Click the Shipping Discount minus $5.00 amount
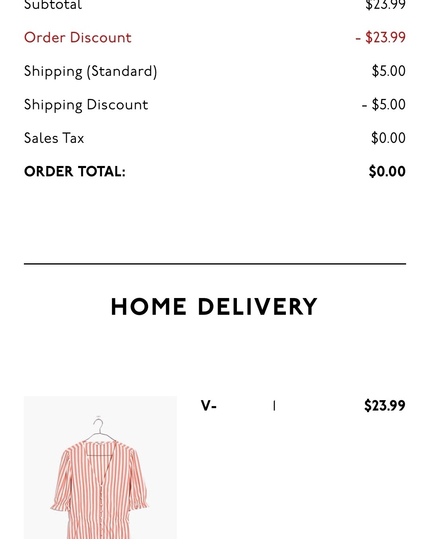 click(384, 105)
